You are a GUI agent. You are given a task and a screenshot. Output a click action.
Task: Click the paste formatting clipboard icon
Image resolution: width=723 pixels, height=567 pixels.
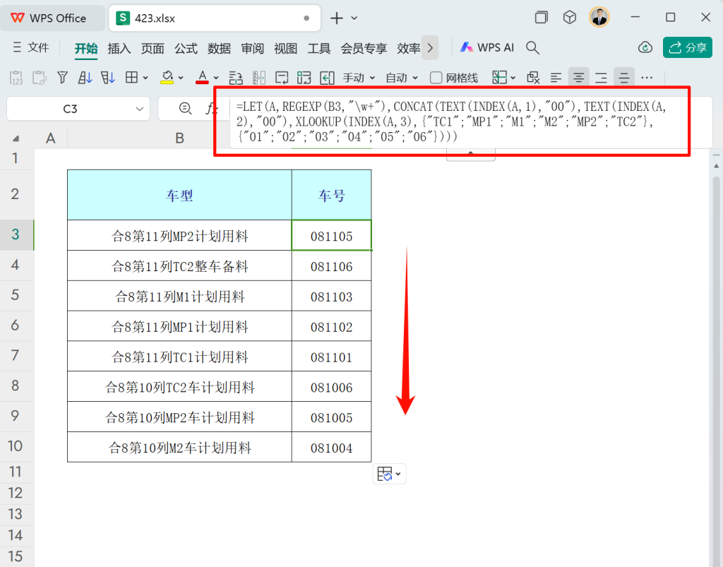(x=40, y=78)
